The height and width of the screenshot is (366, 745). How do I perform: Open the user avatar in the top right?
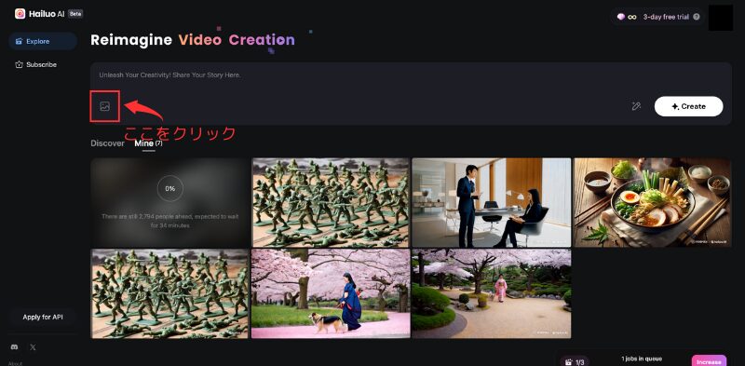point(720,18)
